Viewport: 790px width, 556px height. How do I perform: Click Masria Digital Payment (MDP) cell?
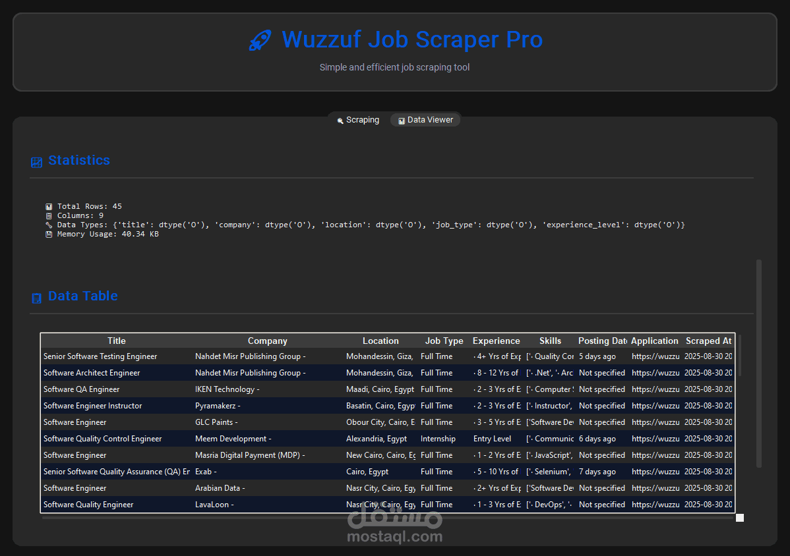pos(268,455)
